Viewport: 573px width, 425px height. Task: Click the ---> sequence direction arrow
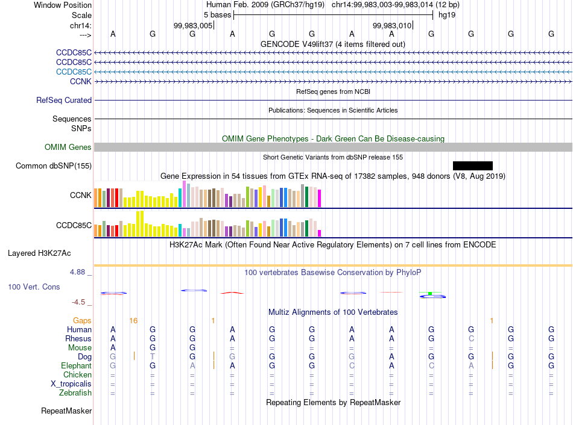coord(86,35)
